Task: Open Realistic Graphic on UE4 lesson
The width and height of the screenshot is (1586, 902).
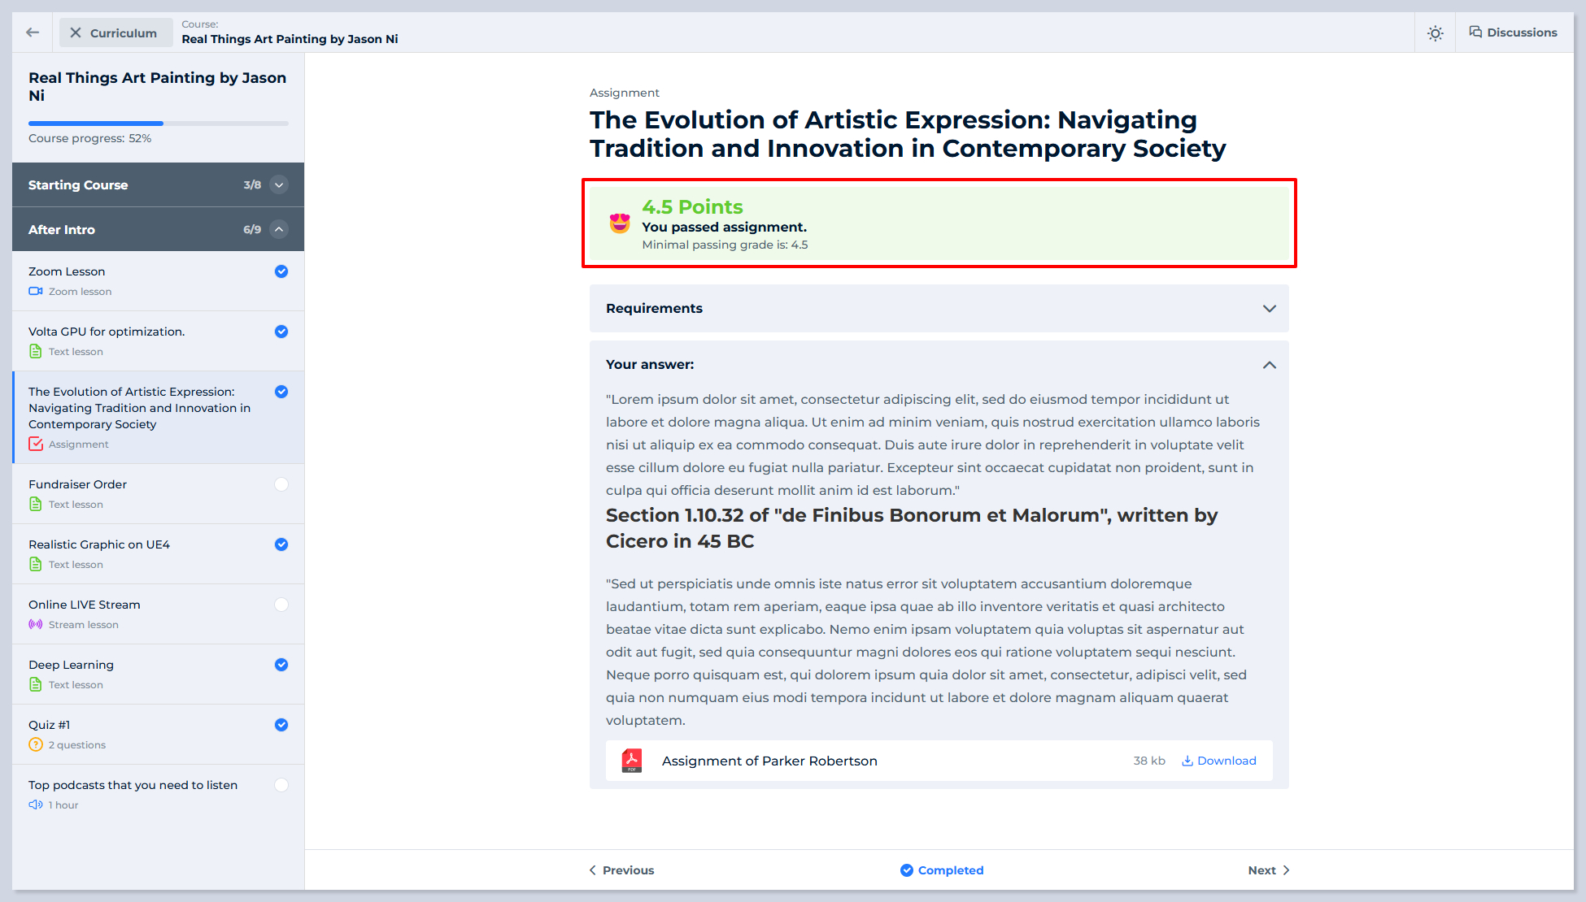Action: click(99, 544)
